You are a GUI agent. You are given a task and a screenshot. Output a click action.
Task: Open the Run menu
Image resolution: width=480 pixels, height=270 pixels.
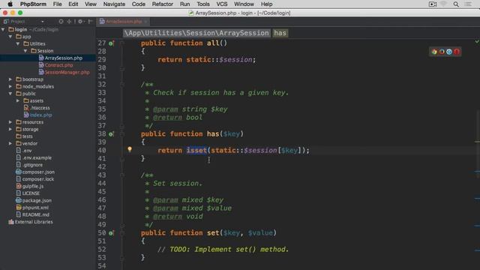185,4
